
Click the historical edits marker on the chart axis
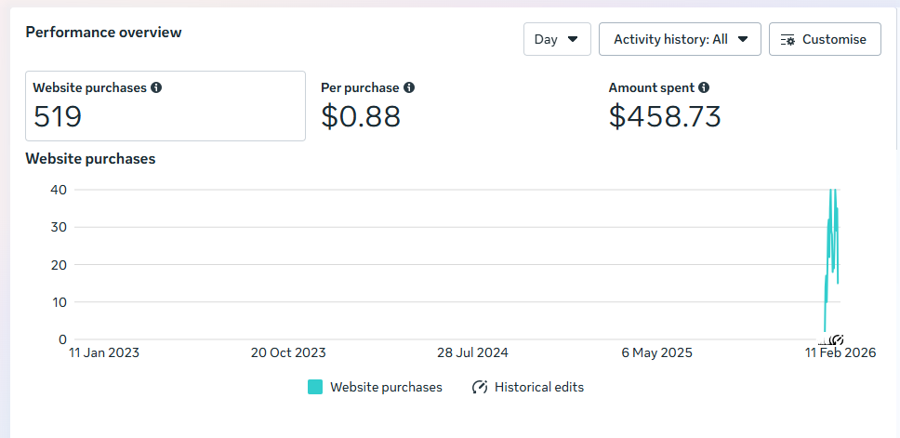tap(837, 339)
